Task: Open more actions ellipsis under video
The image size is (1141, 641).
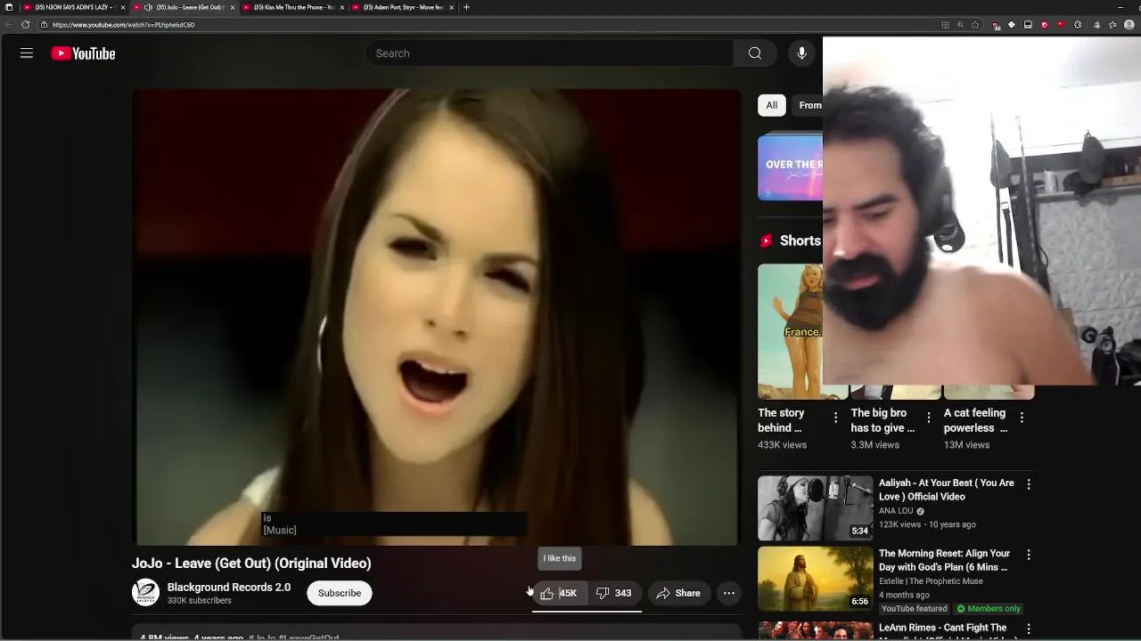Action: (728, 593)
